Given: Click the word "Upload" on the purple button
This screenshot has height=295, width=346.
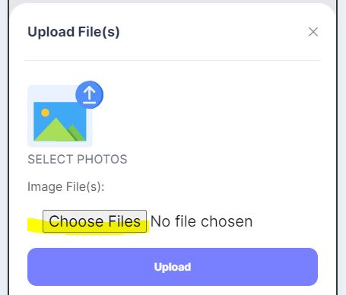Looking at the screenshot, I should pyautogui.click(x=173, y=267).
